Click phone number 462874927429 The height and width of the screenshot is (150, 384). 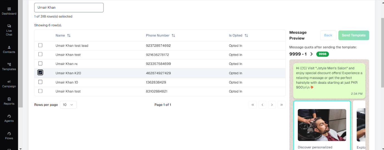tap(158, 73)
